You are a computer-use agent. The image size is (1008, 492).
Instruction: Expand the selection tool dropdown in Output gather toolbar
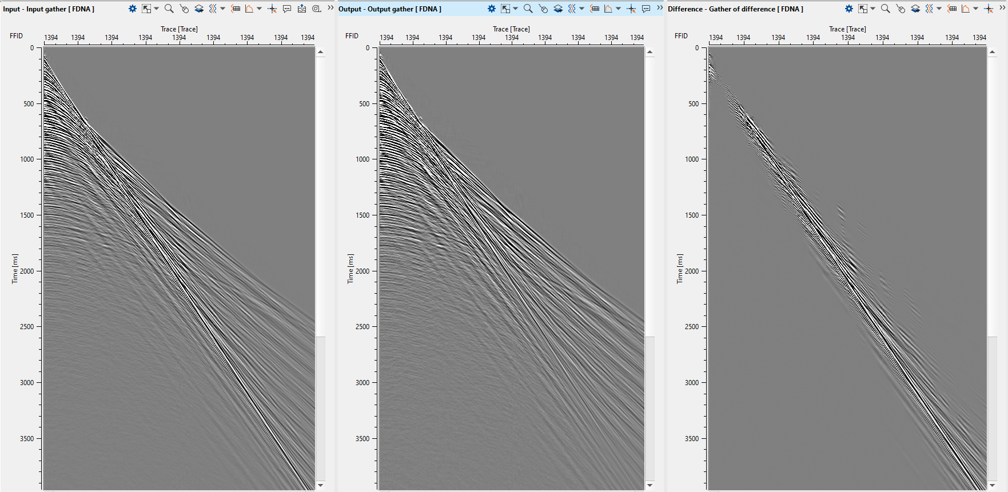(x=516, y=9)
